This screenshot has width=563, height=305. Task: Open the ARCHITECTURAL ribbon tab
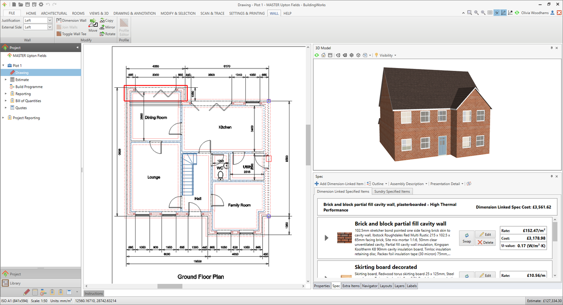(x=54, y=13)
